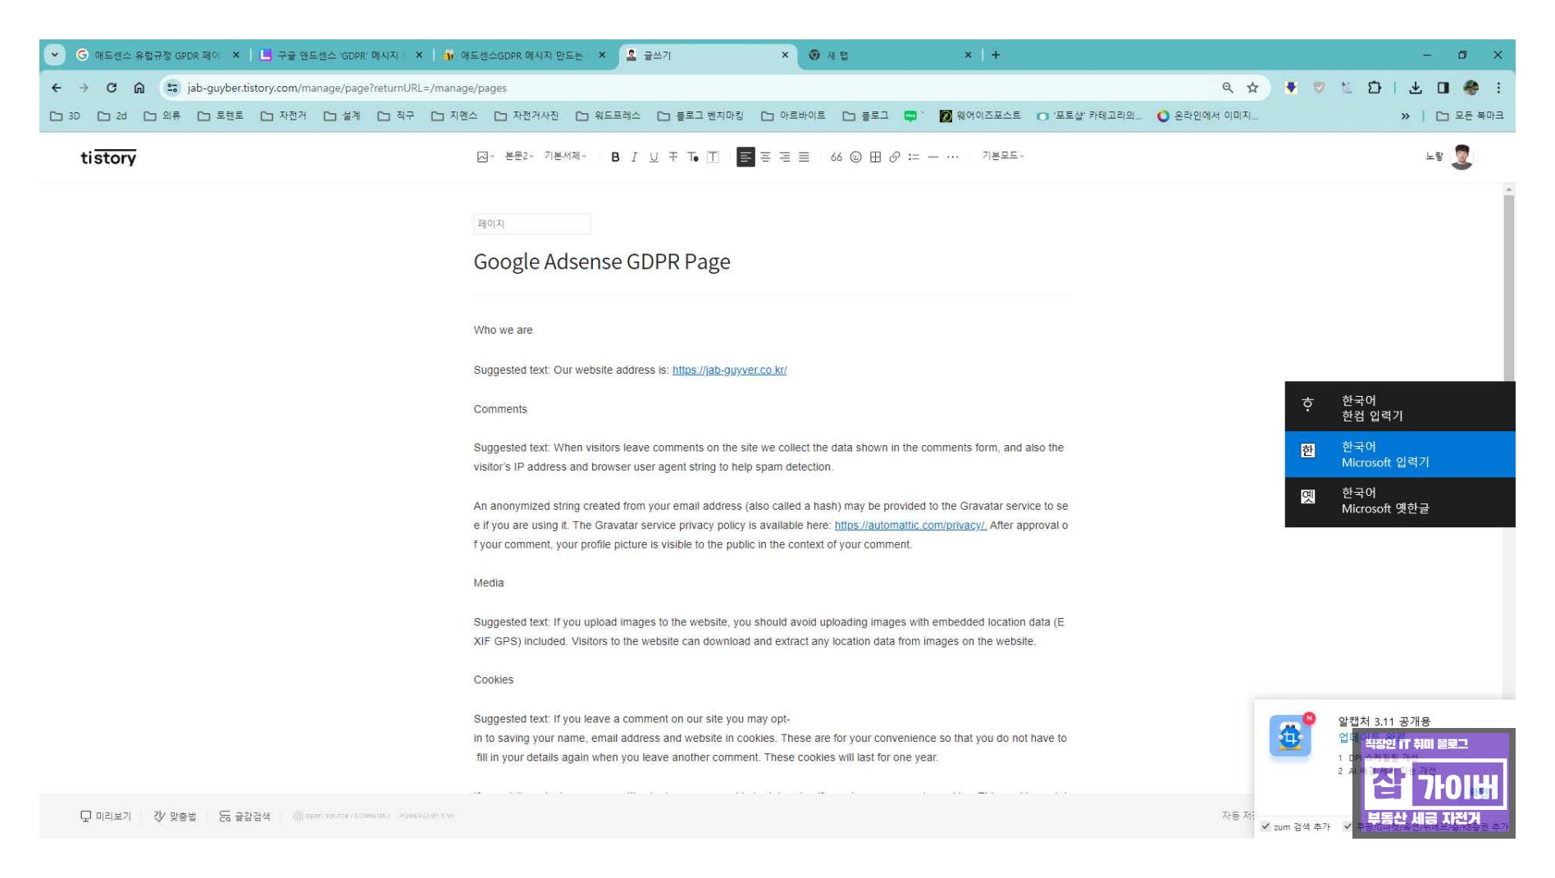This screenshot has width=1555, height=878.
Task: Reload the page
Action: click(x=112, y=88)
